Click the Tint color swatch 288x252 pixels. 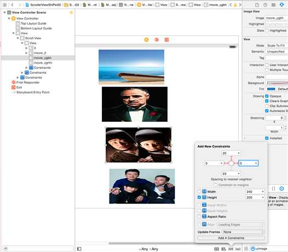pos(271,89)
